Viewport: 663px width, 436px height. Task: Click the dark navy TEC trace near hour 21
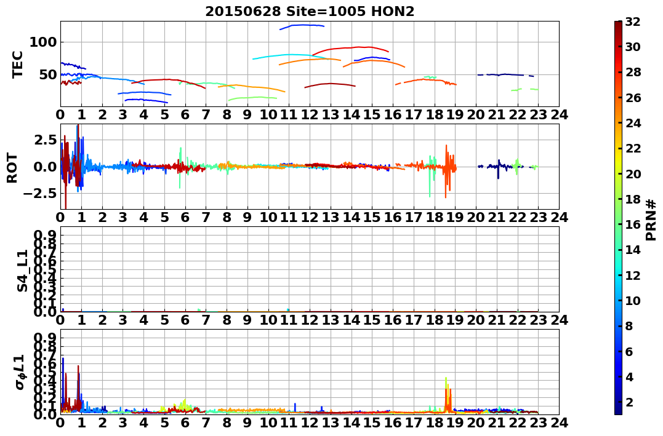click(x=505, y=75)
